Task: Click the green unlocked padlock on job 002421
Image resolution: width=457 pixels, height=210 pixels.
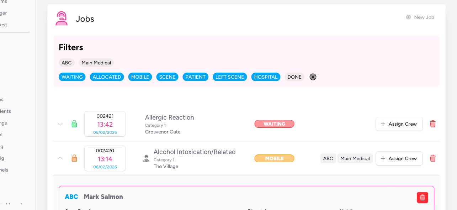Action: [x=74, y=124]
